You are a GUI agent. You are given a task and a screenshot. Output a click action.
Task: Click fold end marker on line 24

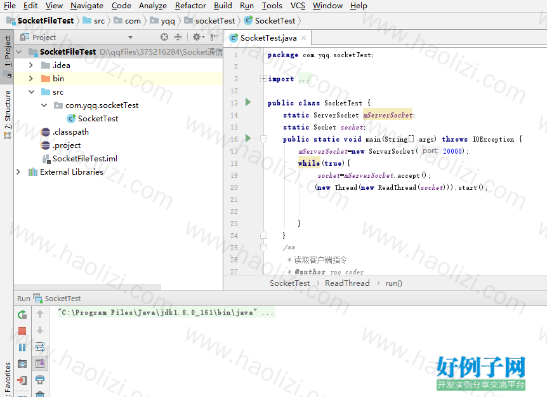(x=264, y=235)
